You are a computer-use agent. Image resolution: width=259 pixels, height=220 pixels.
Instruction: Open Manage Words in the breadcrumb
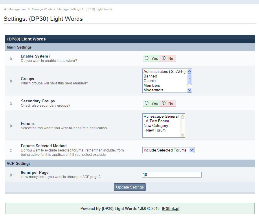click(x=42, y=9)
